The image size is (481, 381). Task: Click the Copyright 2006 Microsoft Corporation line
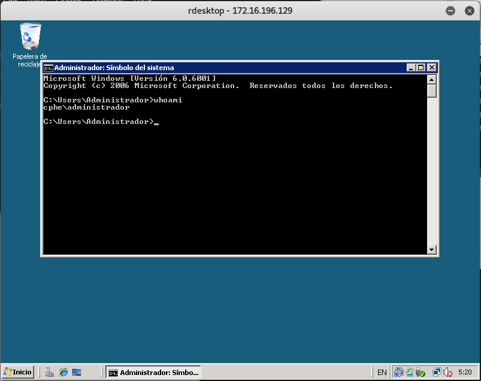tap(218, 86)
